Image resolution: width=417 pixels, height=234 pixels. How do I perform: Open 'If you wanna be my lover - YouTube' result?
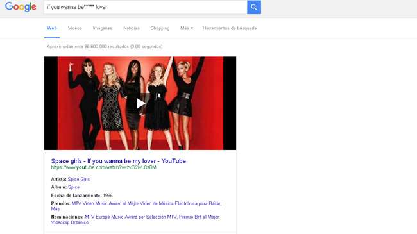118,161
